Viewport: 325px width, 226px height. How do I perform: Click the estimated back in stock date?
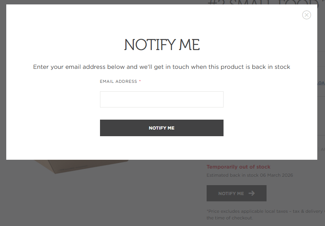pyautogui.click(x=250, y=175)
